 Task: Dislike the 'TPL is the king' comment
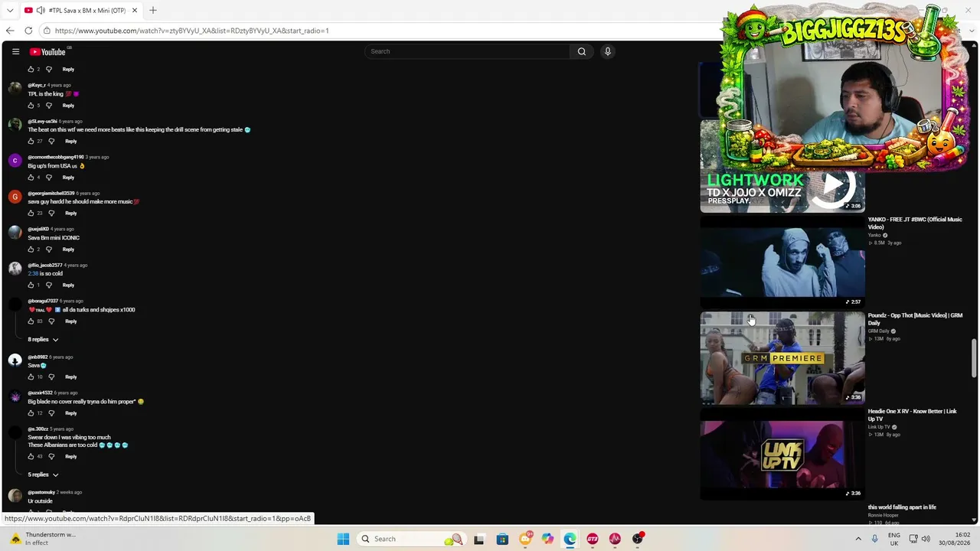pos(49,106)
